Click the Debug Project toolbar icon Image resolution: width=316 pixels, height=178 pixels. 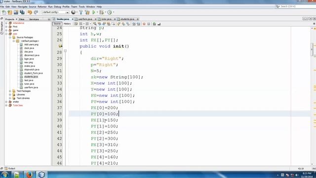point(102,12)
